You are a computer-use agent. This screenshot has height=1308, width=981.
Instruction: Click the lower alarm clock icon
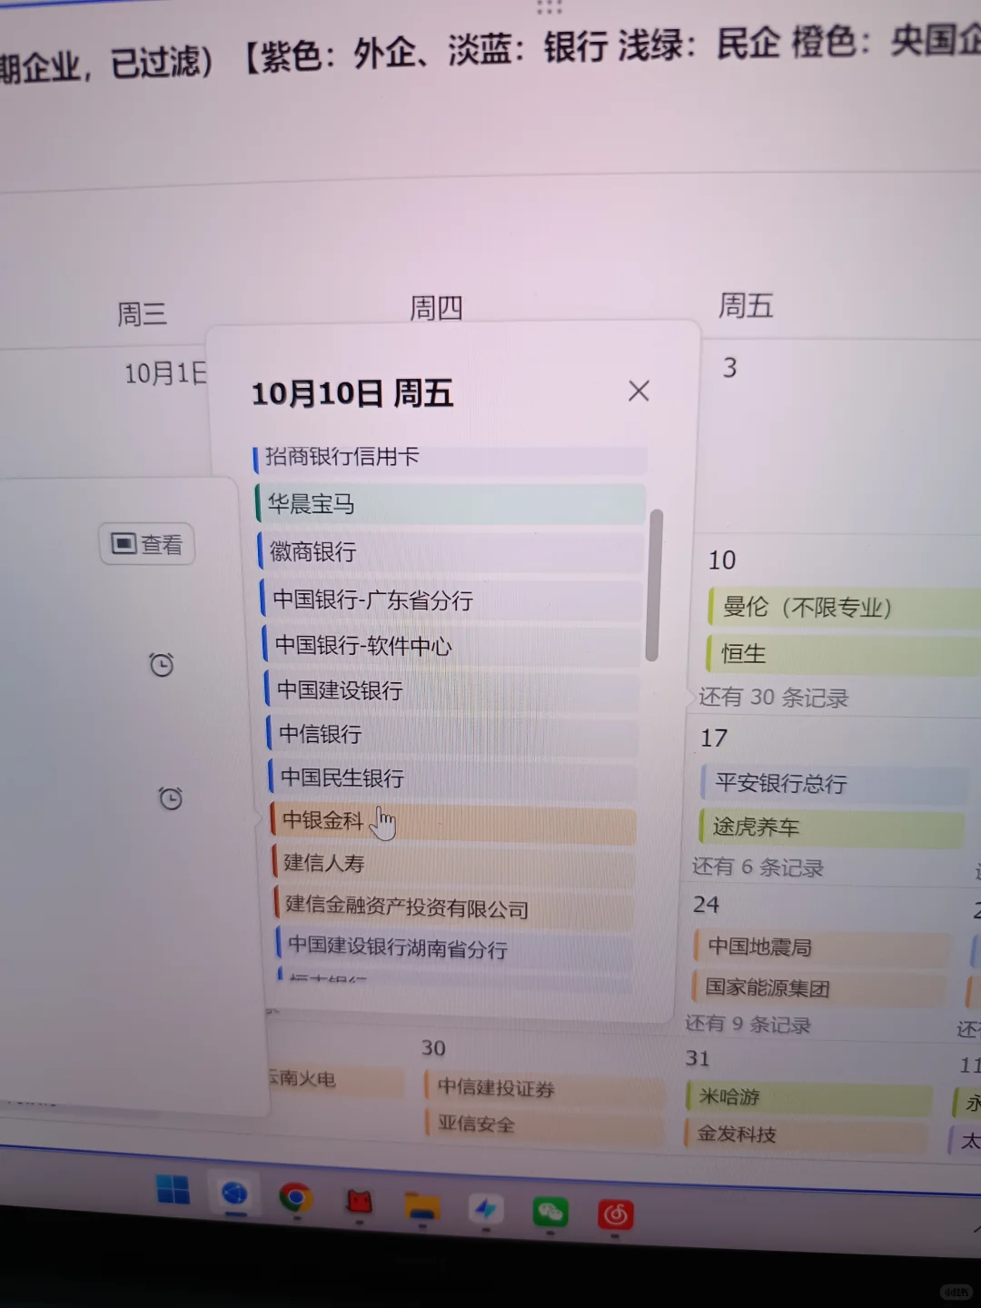click(171, 798)
